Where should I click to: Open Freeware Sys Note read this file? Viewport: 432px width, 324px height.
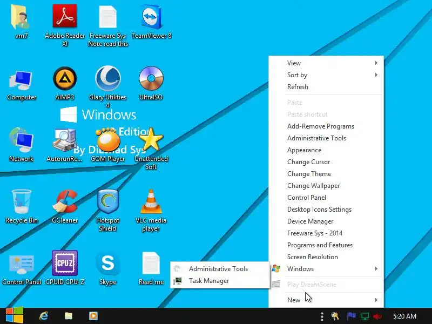(x=107, y=17)
